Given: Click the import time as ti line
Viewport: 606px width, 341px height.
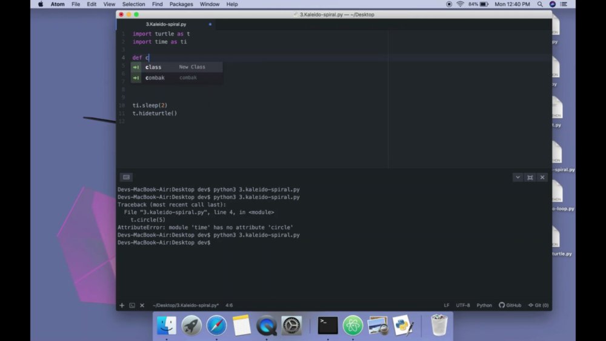Looking at the screenshot, I should [159, 42].
